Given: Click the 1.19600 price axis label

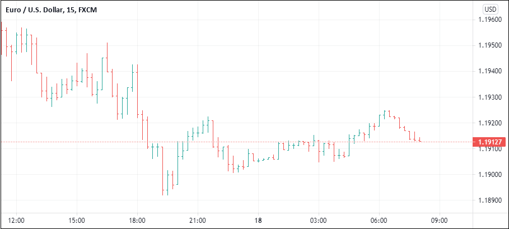Looking at the screenshot, I should (489, 20).
